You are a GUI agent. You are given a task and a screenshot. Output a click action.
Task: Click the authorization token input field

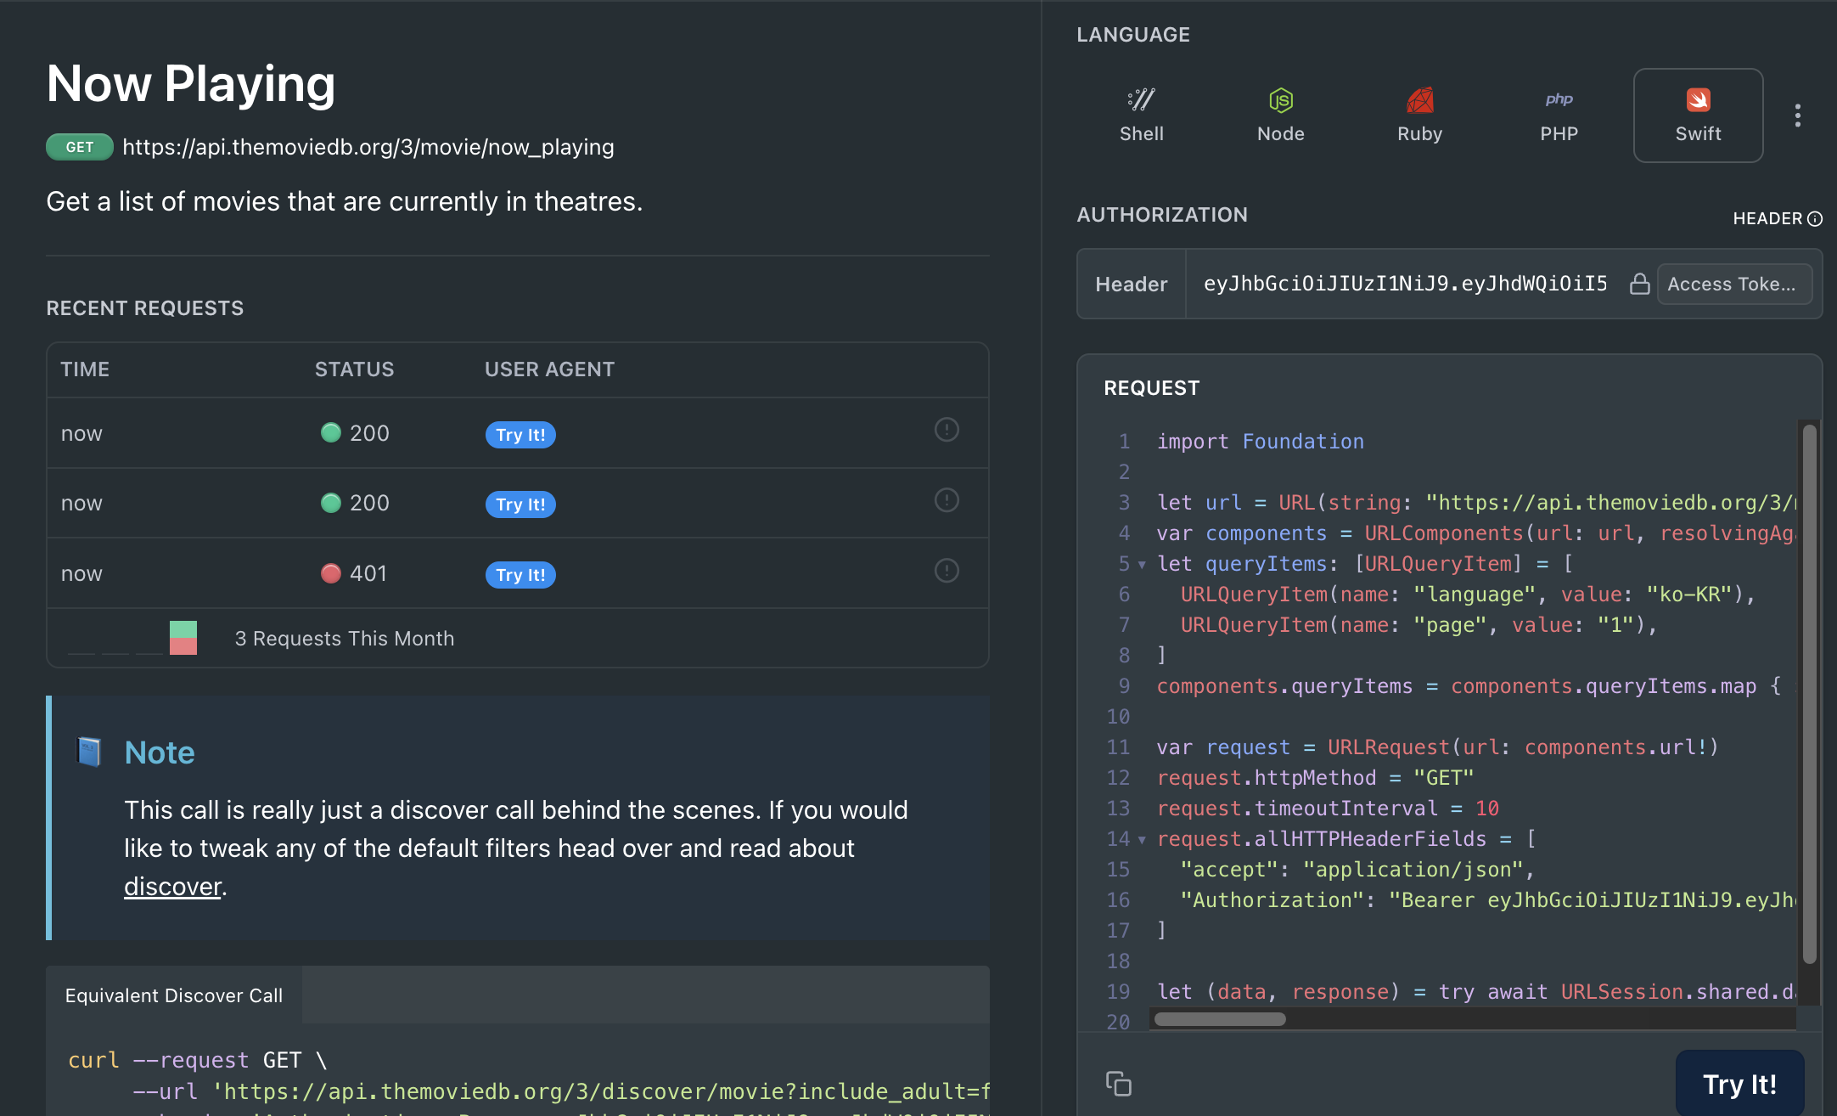(x=1406, y=284)
